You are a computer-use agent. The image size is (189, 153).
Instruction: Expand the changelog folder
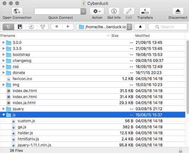pyautogui.click(x=3, y=61)
